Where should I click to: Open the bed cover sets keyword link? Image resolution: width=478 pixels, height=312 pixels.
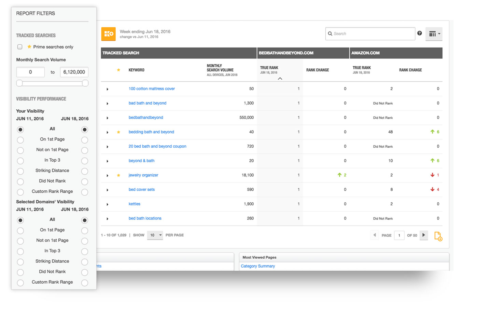(142, 190)
